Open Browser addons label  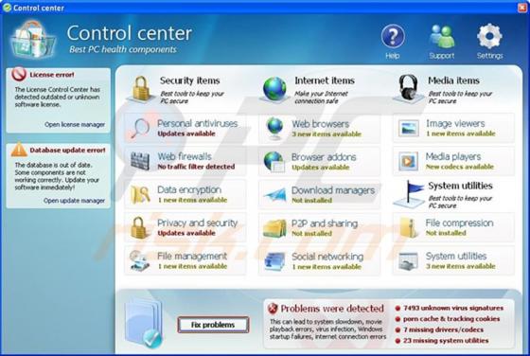[x=324, y=157]
